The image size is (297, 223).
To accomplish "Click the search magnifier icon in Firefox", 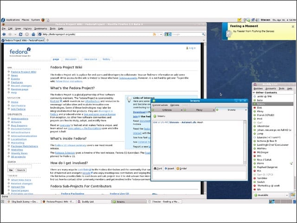I will (x=203, y=34).
